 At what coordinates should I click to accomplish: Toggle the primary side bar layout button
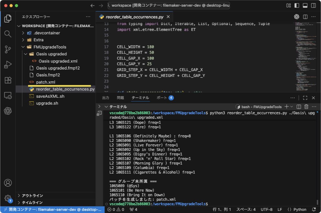coord(296,6)
